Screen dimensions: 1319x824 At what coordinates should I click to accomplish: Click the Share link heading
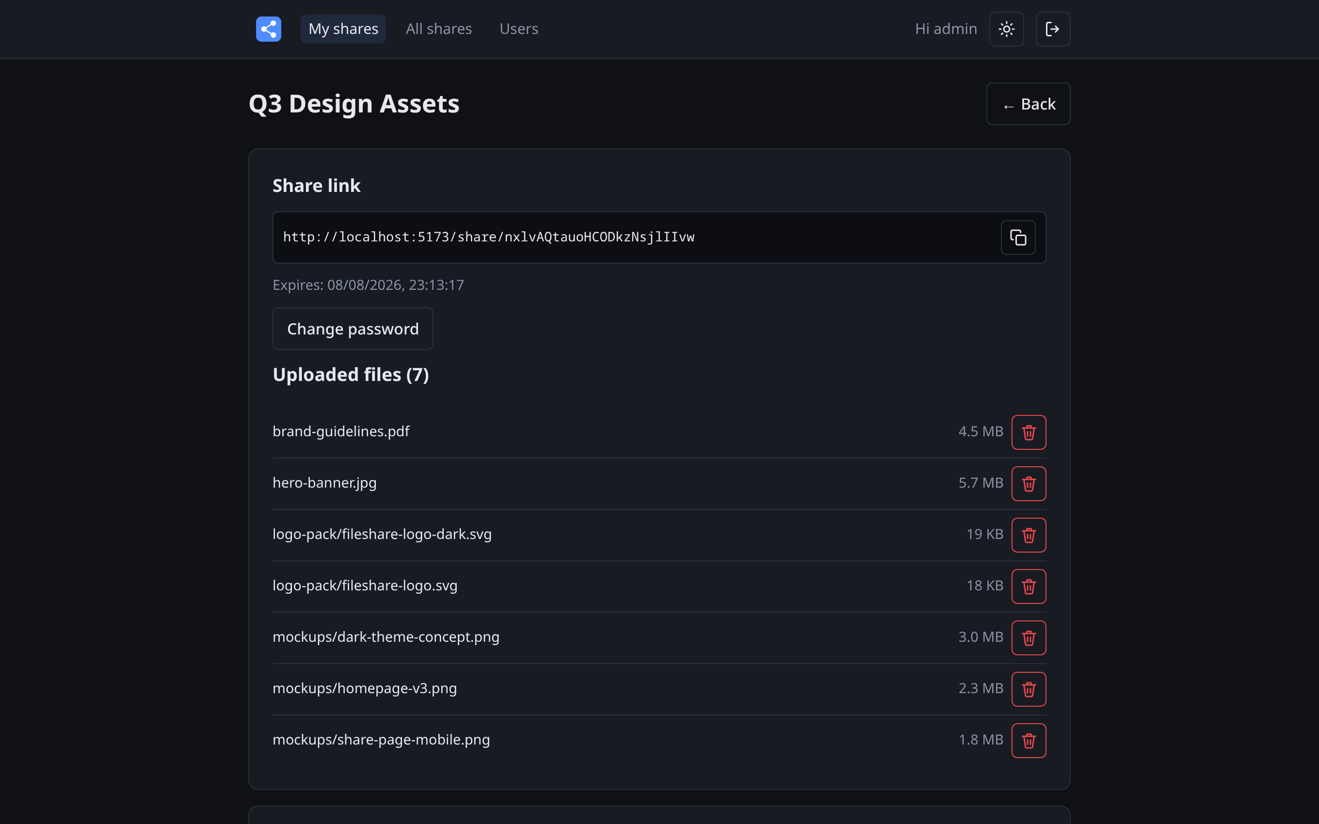(316, 186)
